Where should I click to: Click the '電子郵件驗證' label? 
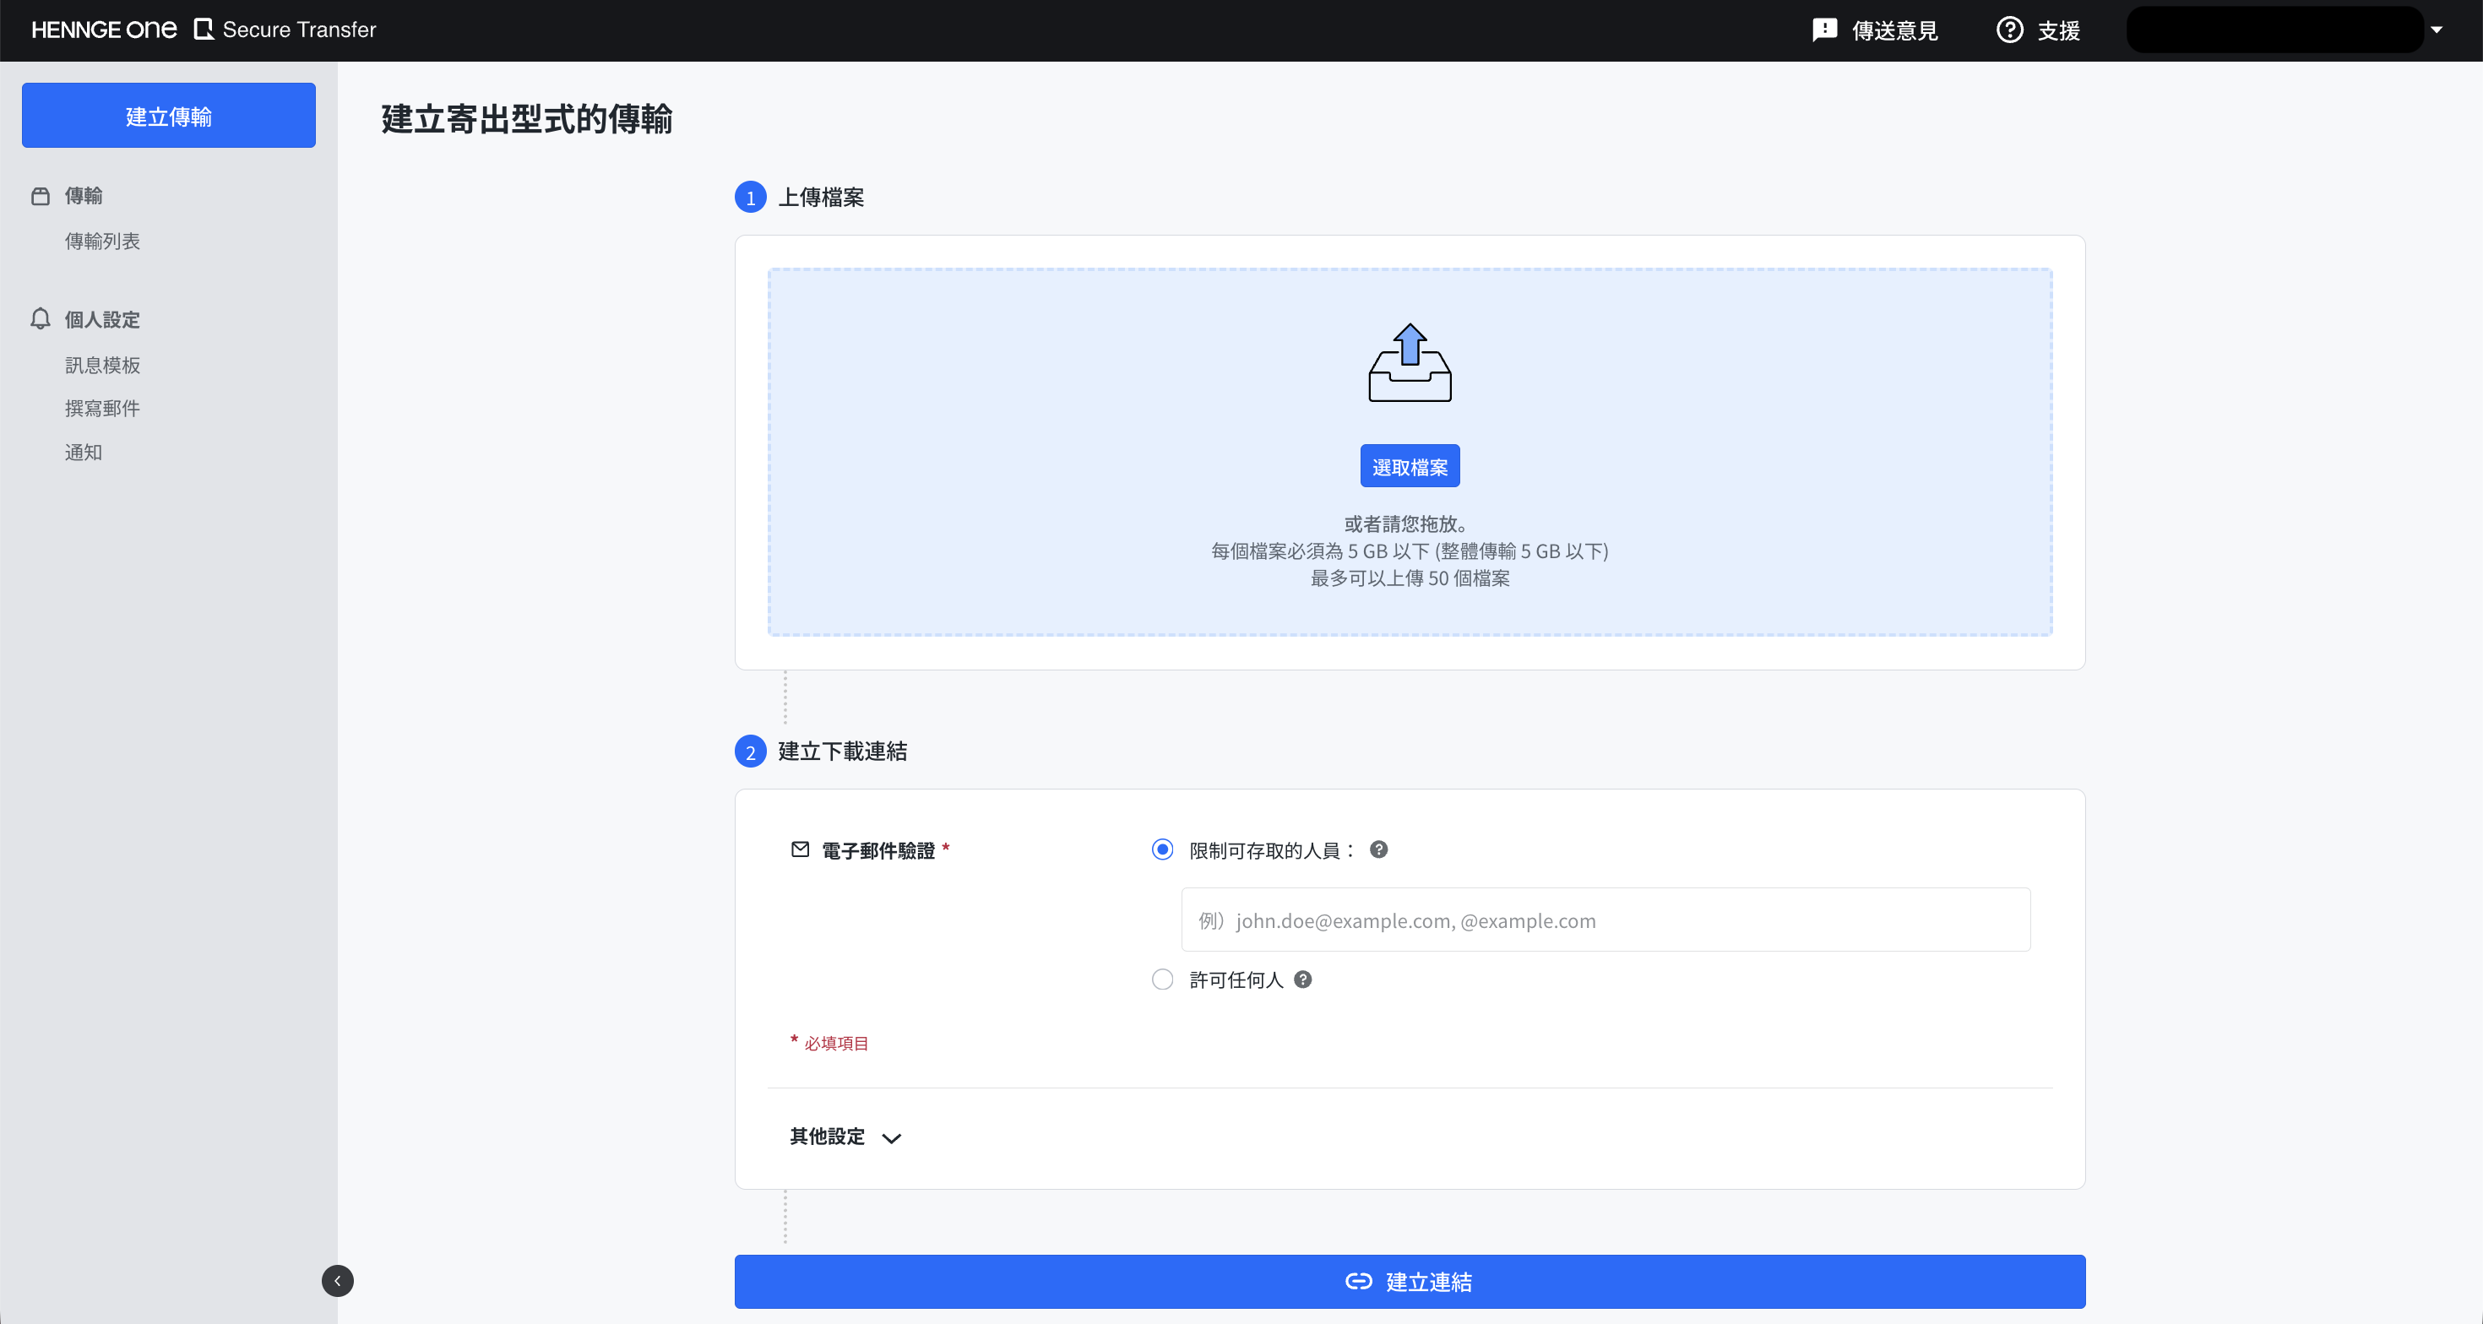(x=878, y=850)
